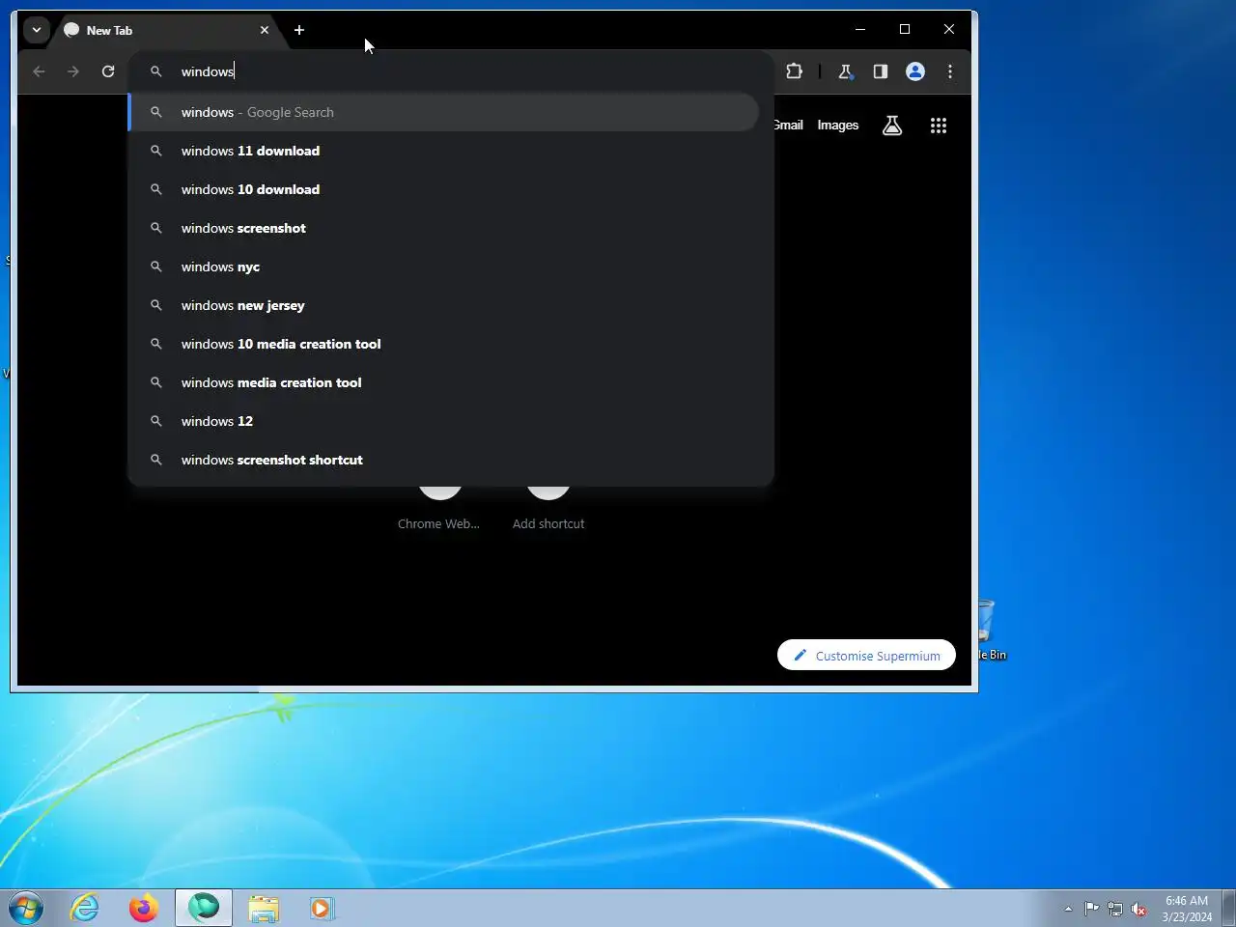Minimize the Supermium window
This screenshot has width=1236, height=927.
860,29
